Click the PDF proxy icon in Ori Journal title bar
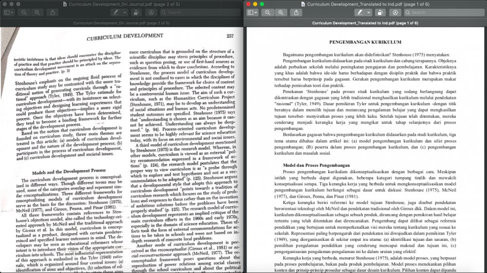This screenshot has height=273, width=487. point(65,4)
